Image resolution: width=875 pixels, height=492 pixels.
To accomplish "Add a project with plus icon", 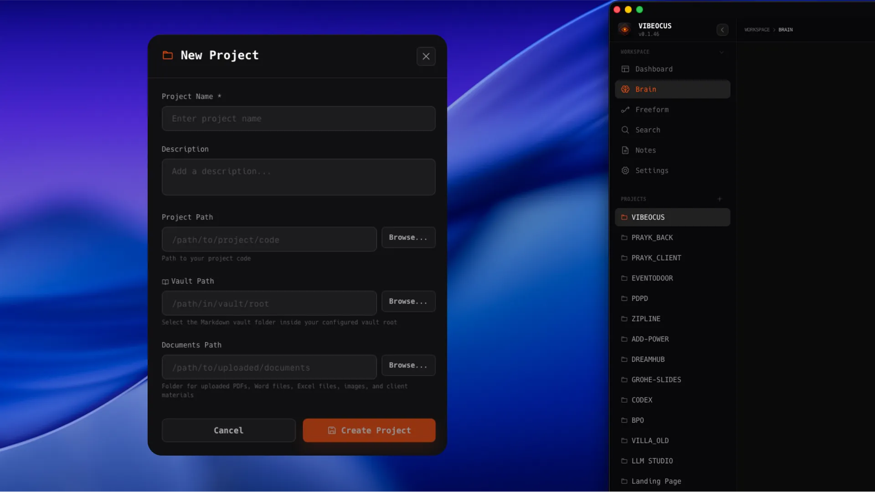I will (720, 199).
